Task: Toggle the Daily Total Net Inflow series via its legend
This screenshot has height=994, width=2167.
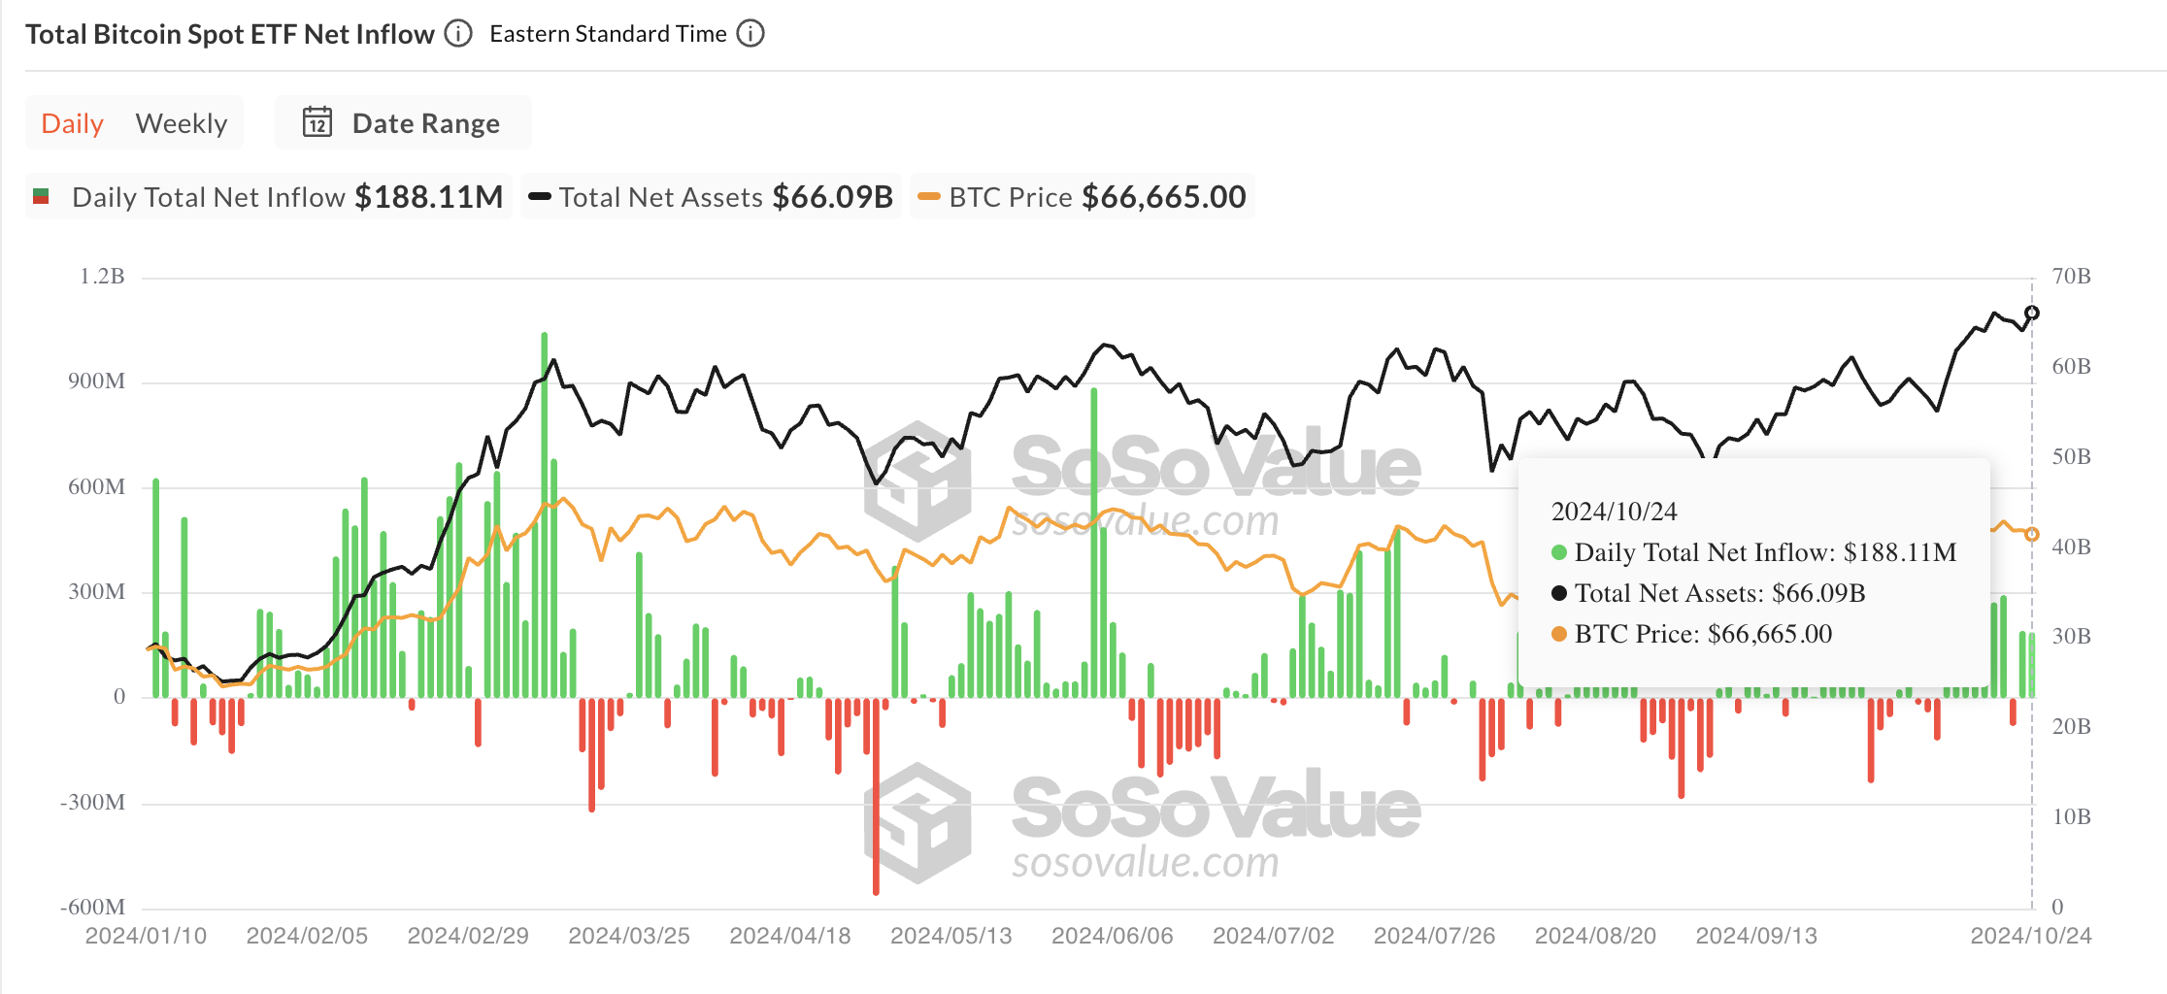Action: (208, 196)
